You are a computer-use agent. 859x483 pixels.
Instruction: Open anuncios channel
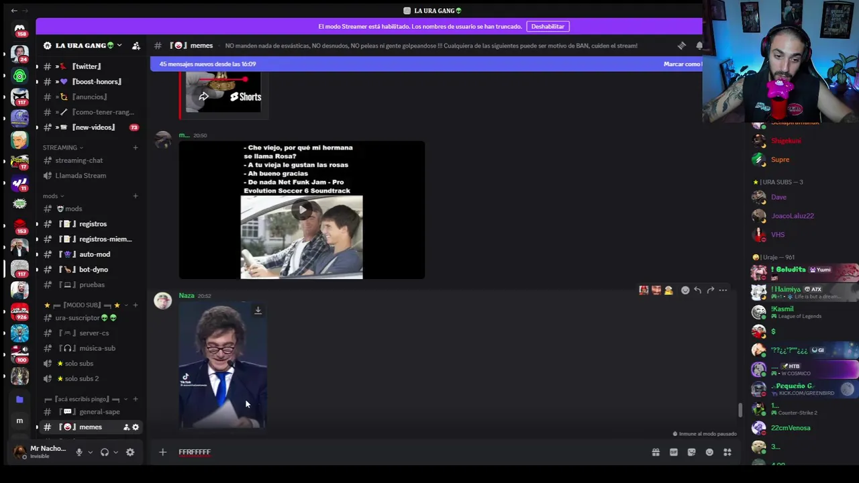click(91, 97)
